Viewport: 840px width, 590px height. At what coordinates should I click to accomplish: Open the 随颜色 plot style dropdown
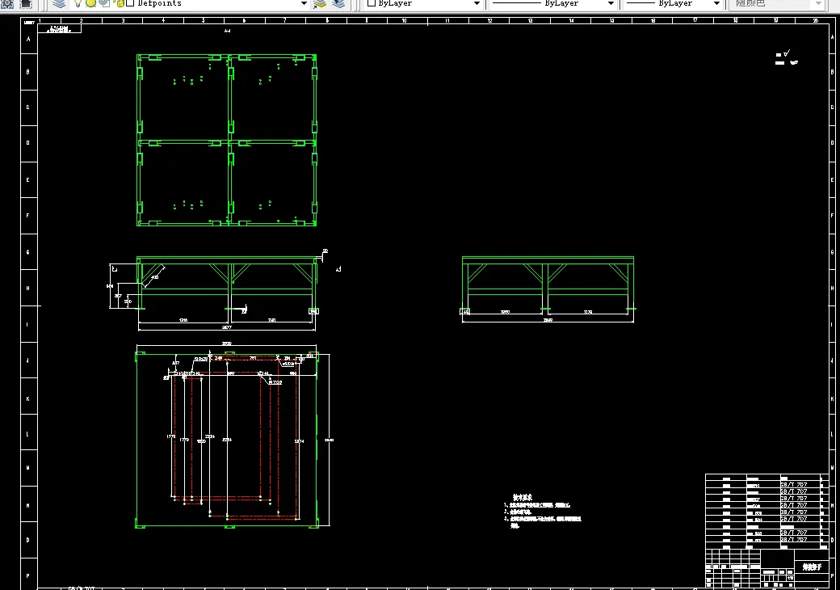point(818,3)
